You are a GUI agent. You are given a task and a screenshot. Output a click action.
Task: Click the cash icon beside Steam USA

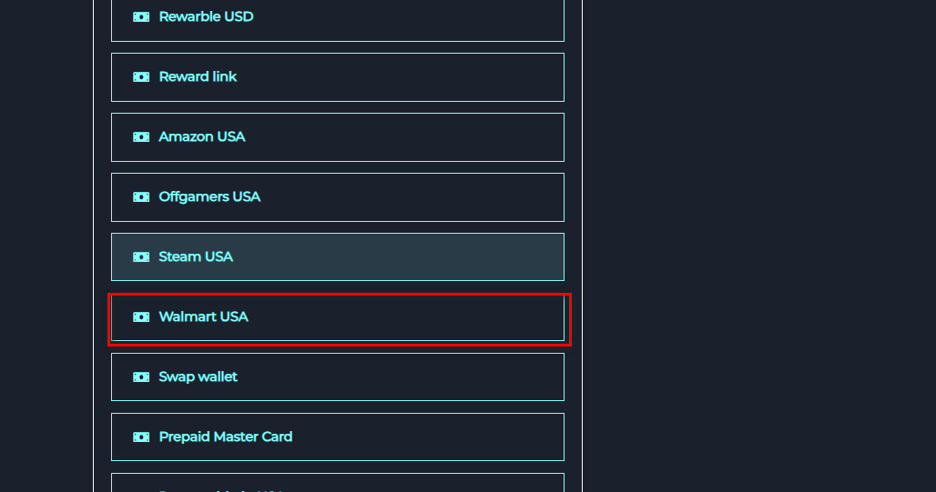[141, 257]
